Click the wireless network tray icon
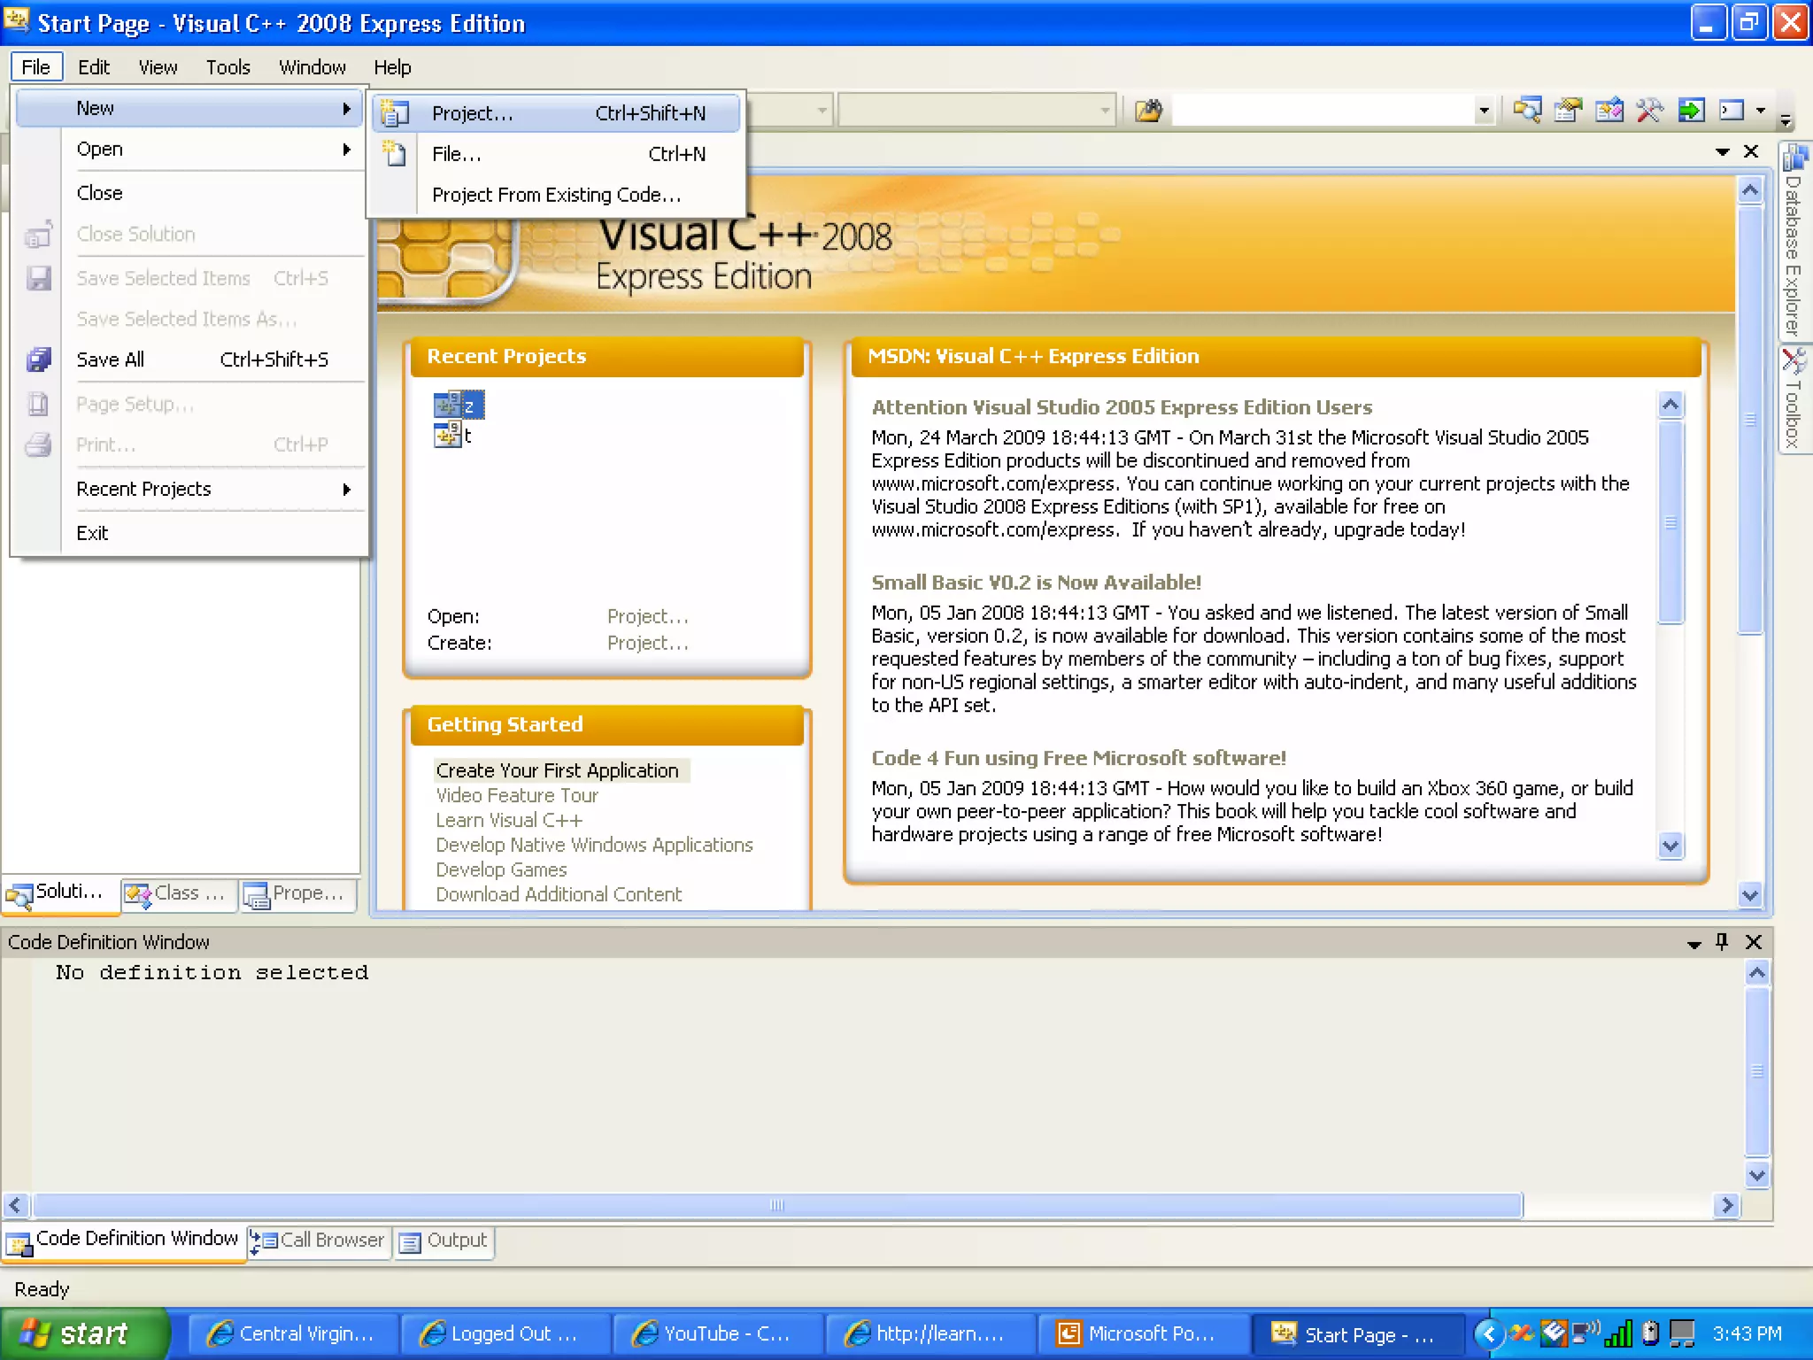1813x1360 pixels. coord(1585,1333)
